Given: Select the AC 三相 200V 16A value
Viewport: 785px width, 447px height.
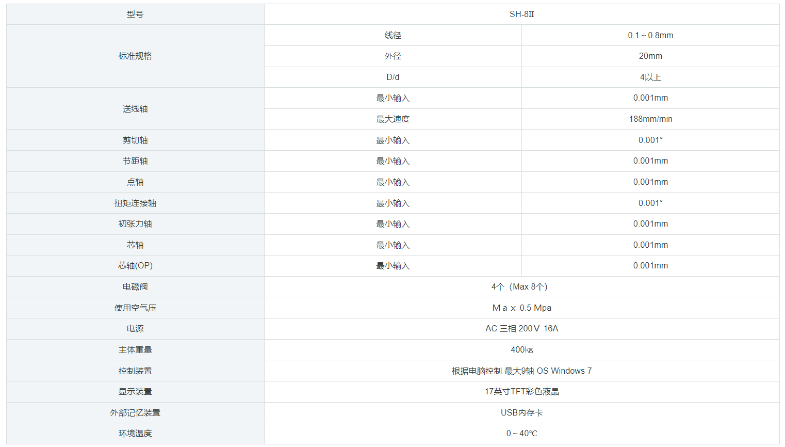Looking at the screenshot, I should click(x=521, y=329).
